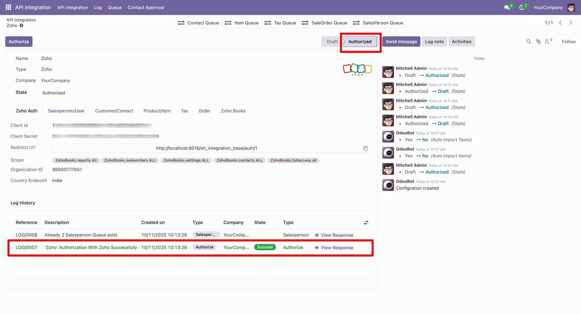Click the gear icon beside Zoho

(x=21, y=25)
